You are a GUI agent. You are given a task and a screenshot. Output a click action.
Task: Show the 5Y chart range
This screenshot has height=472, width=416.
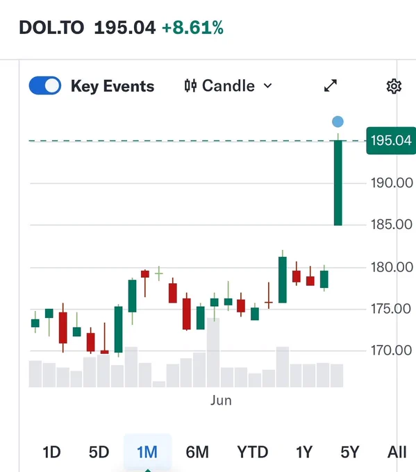[x=350, y=452]
